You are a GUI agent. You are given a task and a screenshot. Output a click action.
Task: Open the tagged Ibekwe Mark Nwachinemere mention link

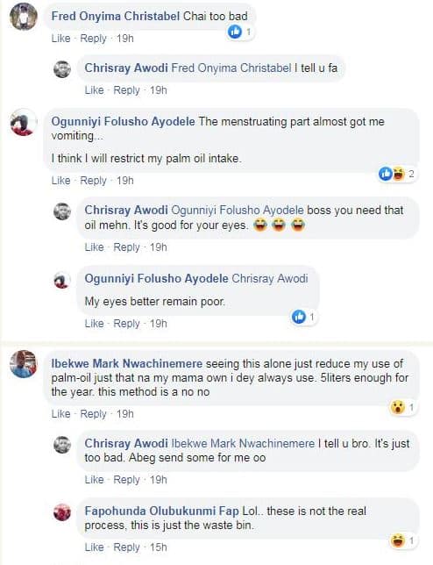pyautogui.click(x=243, y=443)
